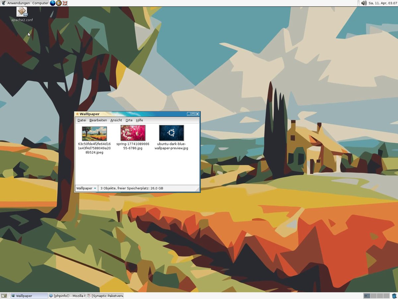Switch to Wallpaper taskbar entry
Viewport: 398px width, 299px height.
click(x=29, y=296)
